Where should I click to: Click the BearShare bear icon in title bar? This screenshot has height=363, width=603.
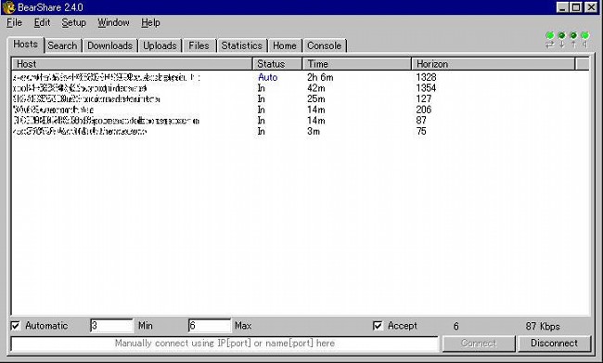9,7
